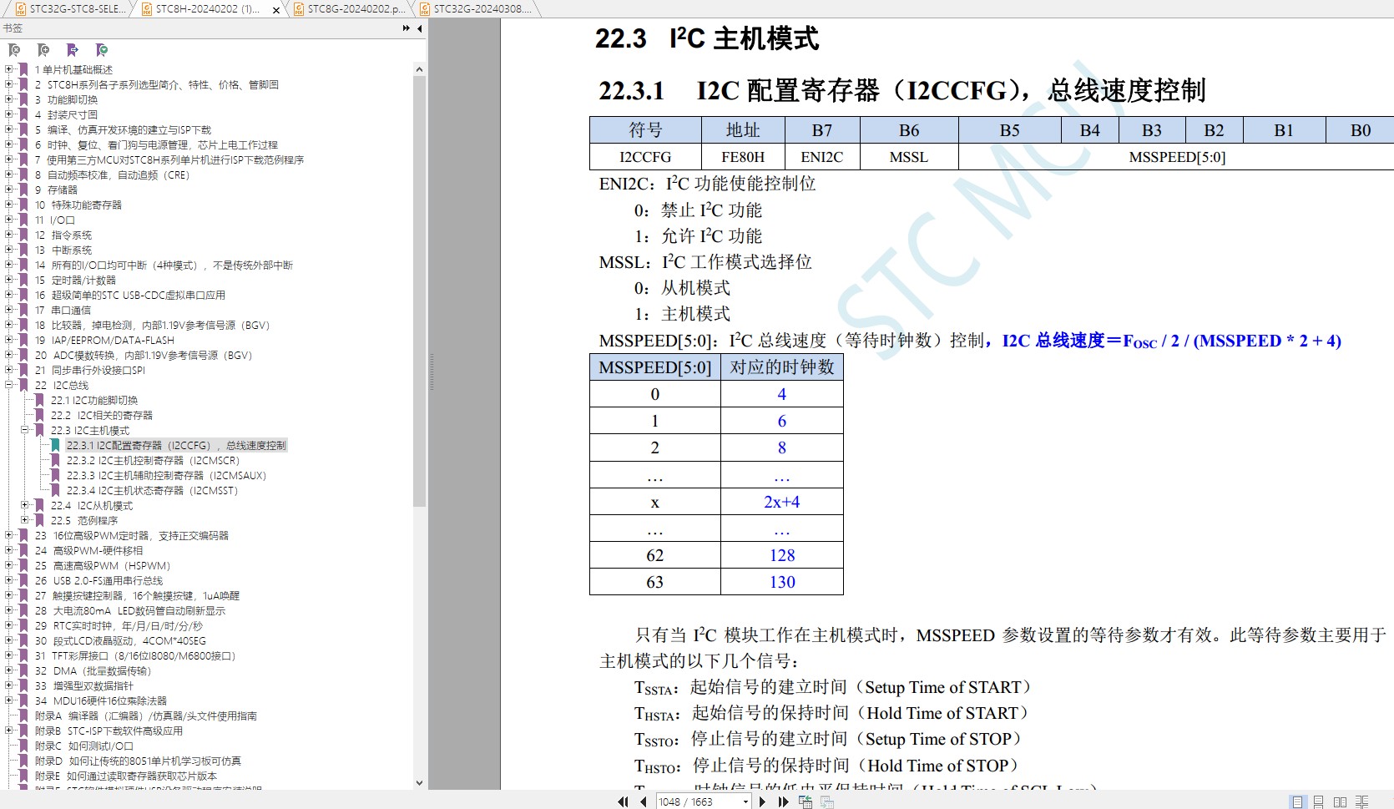Screen dimensions: 1394x809
Task: Switch to STC32G-20240308 tab
Action: (x=477, y=9)
